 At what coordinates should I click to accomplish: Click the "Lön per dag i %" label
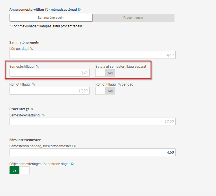[21, 49]
